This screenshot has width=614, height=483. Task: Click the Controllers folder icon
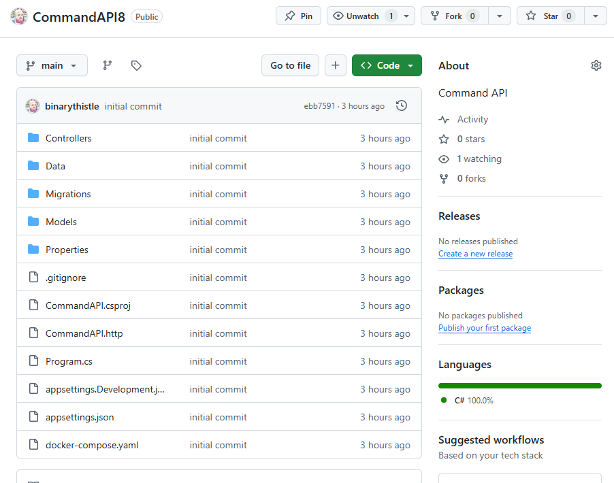point(33,138)
